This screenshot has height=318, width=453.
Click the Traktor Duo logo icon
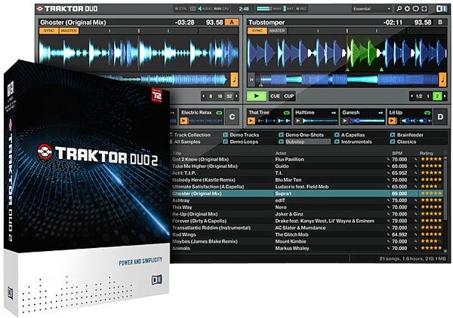tap(40, 8)
